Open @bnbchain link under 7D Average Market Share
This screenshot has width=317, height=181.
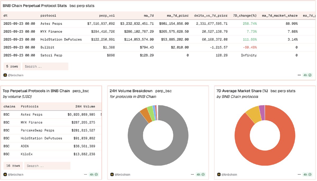click(229, 174)
